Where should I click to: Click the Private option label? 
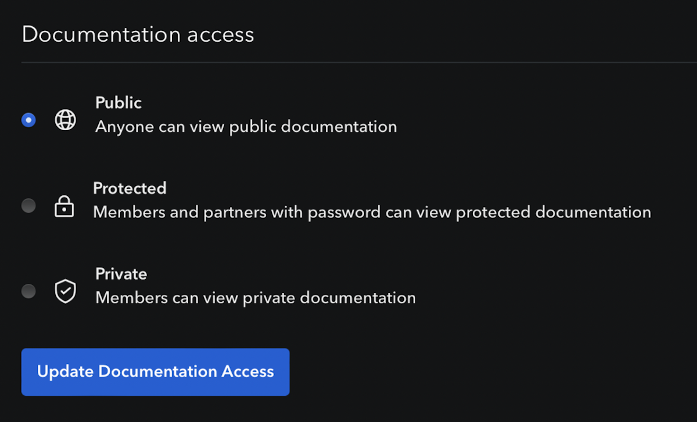[x=121, y=273]
